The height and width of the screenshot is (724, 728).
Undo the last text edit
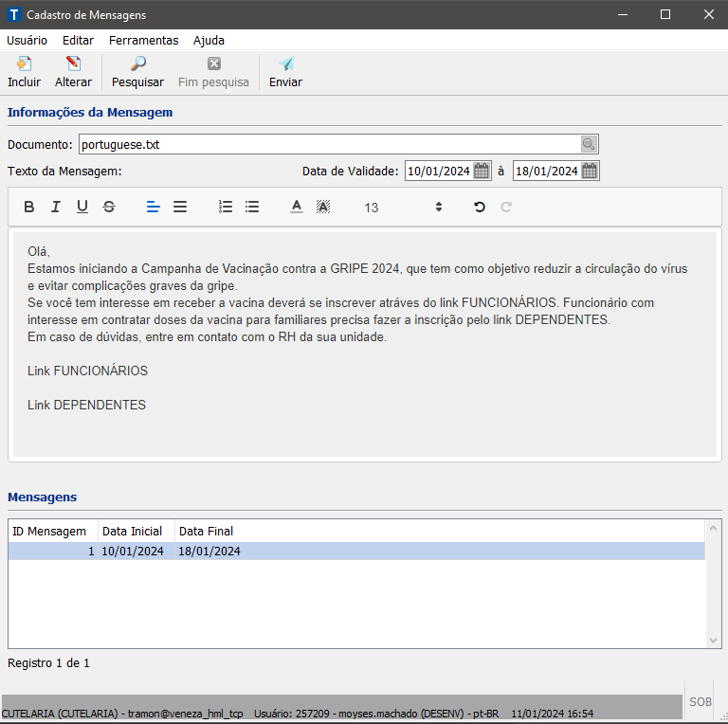coord(480,207)
